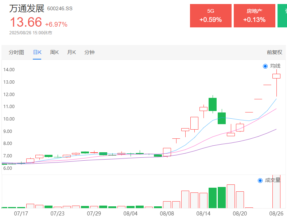The height and width of the screenshot is (218, 287).
Task: Click the stock code 600246.SS
Action: (x=60, y=9)
